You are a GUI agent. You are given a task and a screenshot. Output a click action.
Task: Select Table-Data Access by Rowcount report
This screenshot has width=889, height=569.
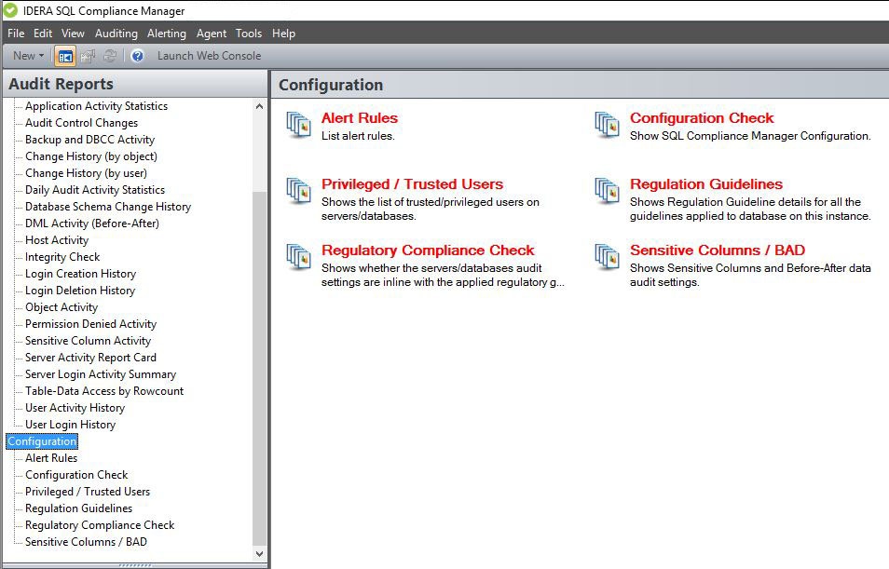pos(104,391)
